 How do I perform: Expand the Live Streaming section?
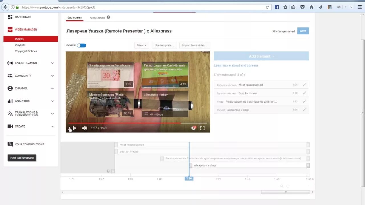click(x=52, y=63)
